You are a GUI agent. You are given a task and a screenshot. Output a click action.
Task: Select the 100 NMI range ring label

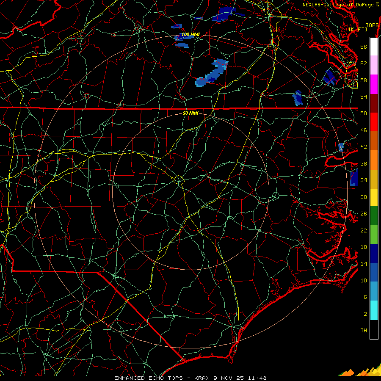[x=190, y=35]
